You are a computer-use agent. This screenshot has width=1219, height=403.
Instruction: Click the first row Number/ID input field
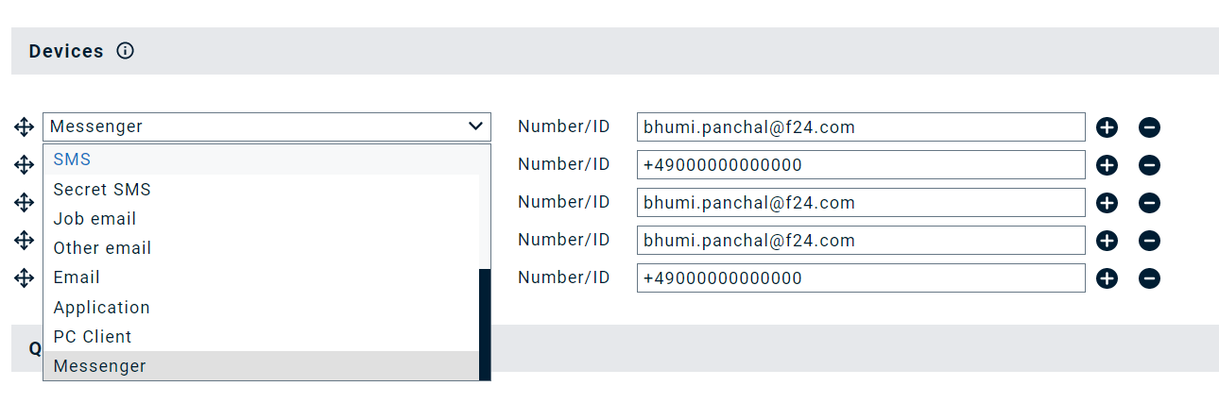pyautogui.click(x=860, y=126)
